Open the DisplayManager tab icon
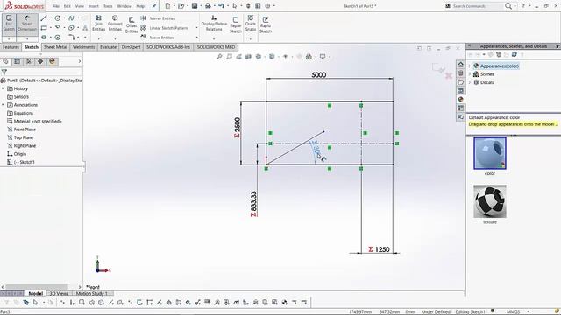Image resolution: width=561 pixels, height=315 pixels. click(x=52, y=61)
